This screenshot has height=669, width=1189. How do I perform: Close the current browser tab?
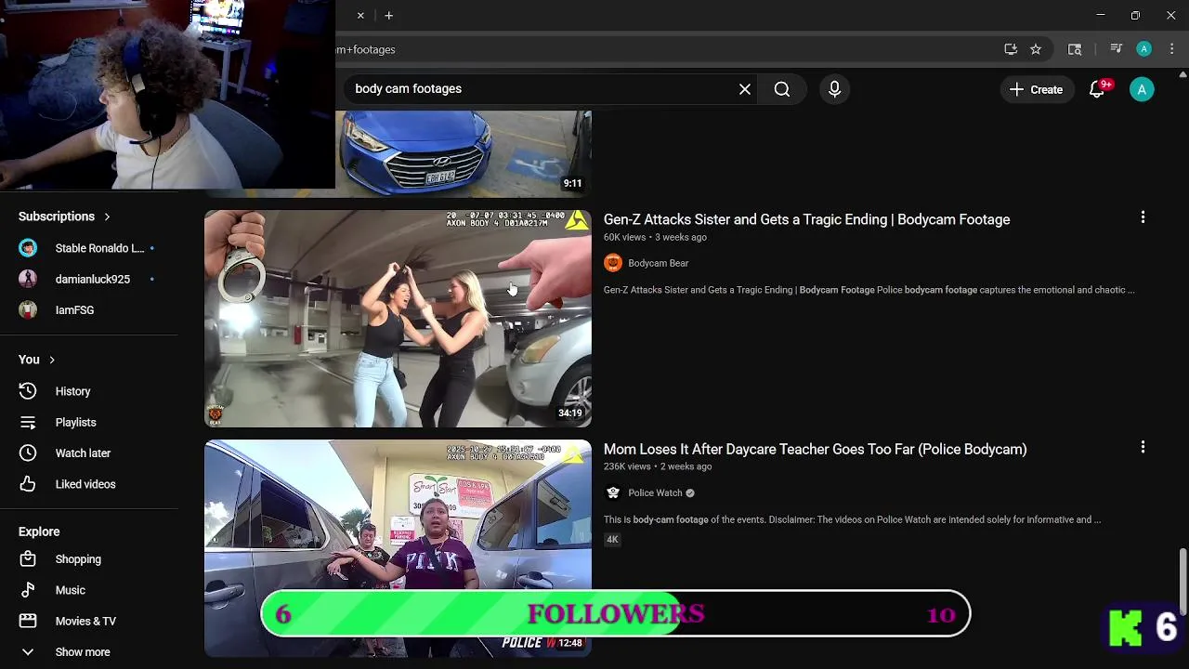click(360, 16)
